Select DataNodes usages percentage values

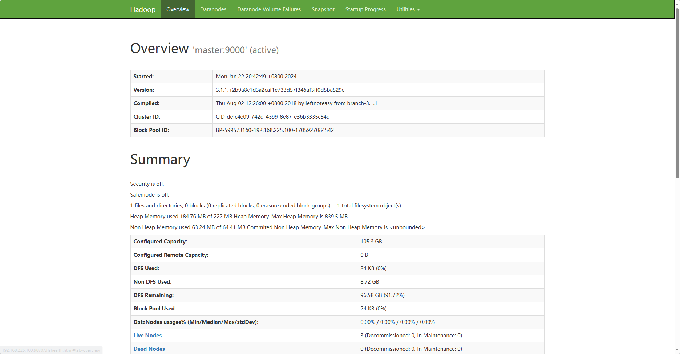[397, 322]
